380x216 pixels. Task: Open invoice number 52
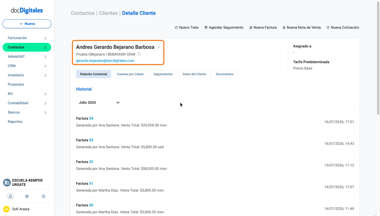pyautogui.click(x=91, y=162)
